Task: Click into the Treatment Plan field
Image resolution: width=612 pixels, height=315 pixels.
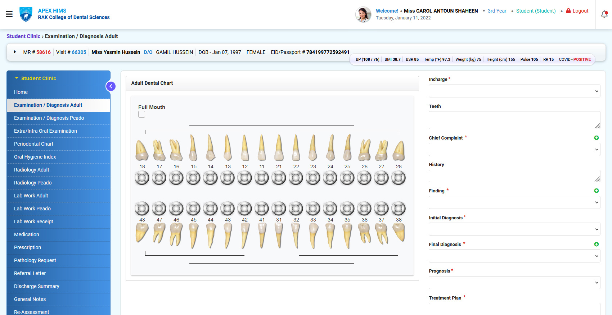Action: point(514,309)
